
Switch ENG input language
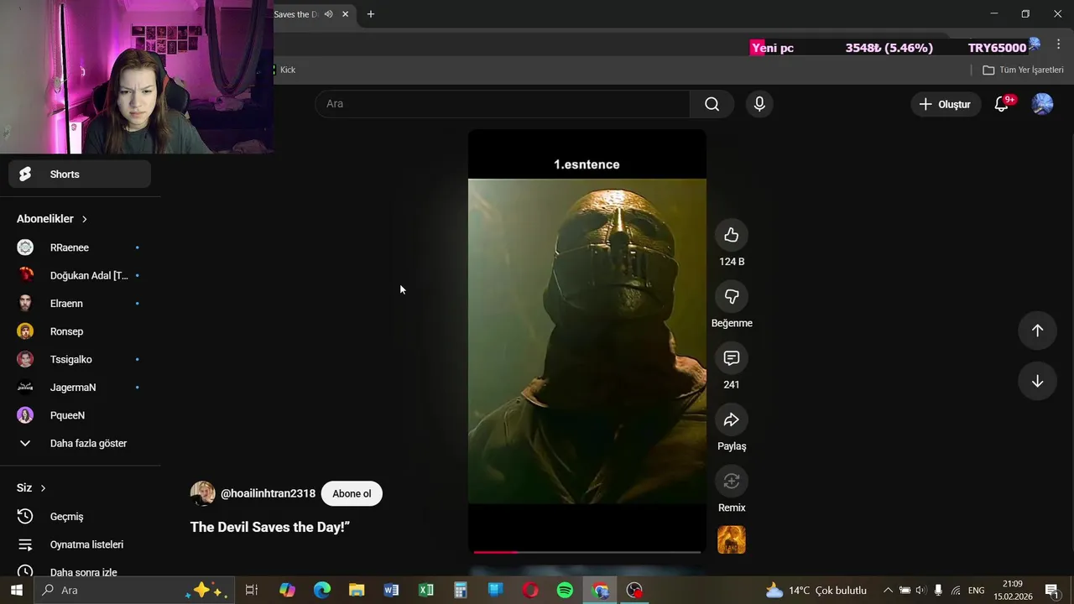(977, 591)
